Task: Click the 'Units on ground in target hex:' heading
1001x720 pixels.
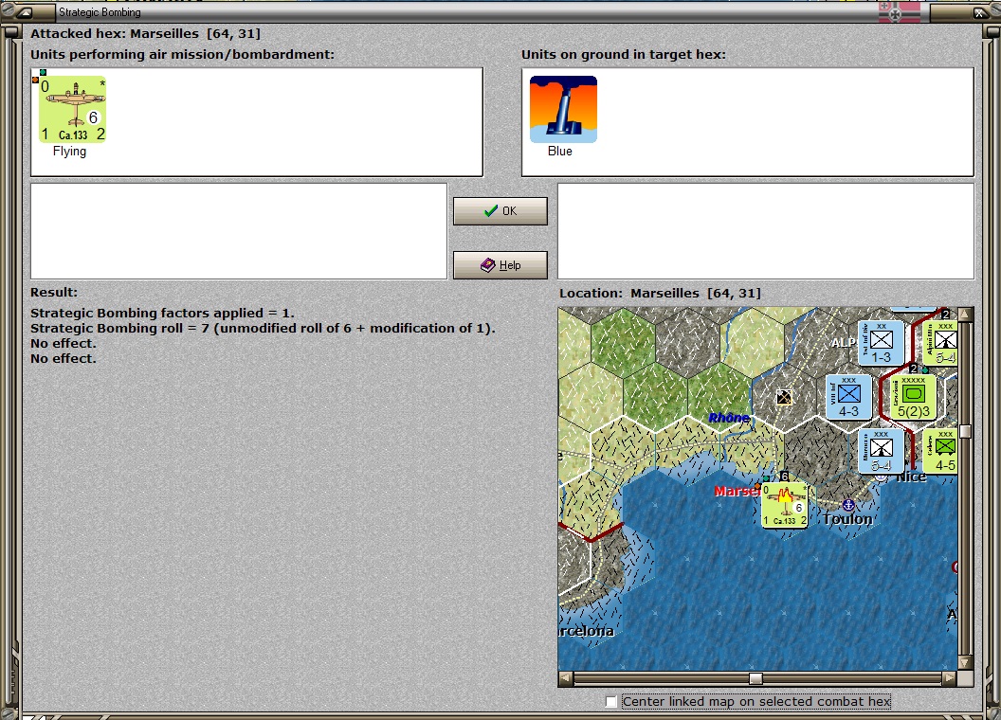Action: 623,54
